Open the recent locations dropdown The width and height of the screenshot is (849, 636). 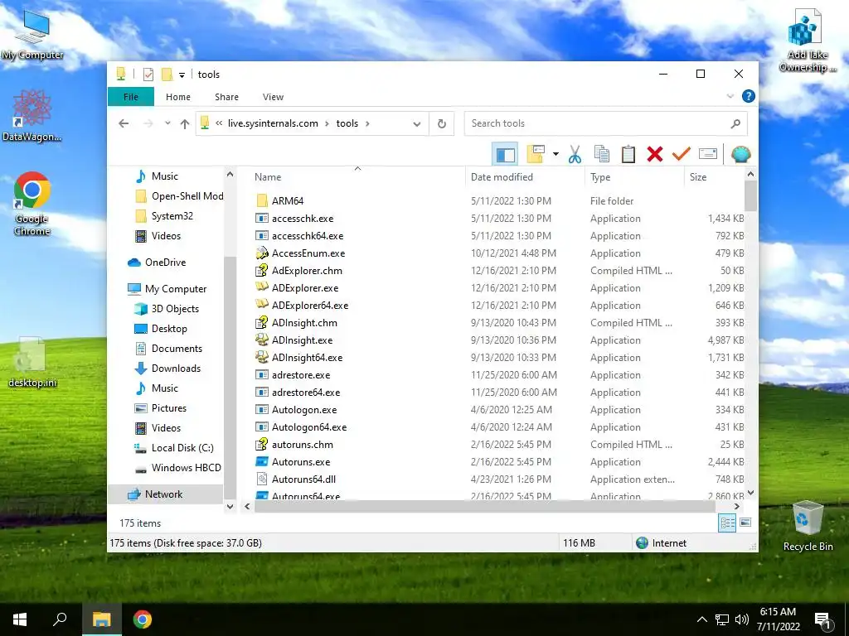pyautogui.click(x=167, y=123)
